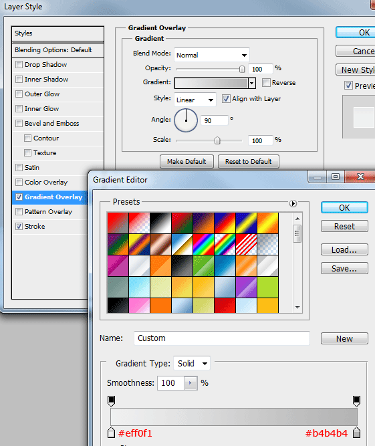Select the #b4b4b4 color stop

click(356, 433)
